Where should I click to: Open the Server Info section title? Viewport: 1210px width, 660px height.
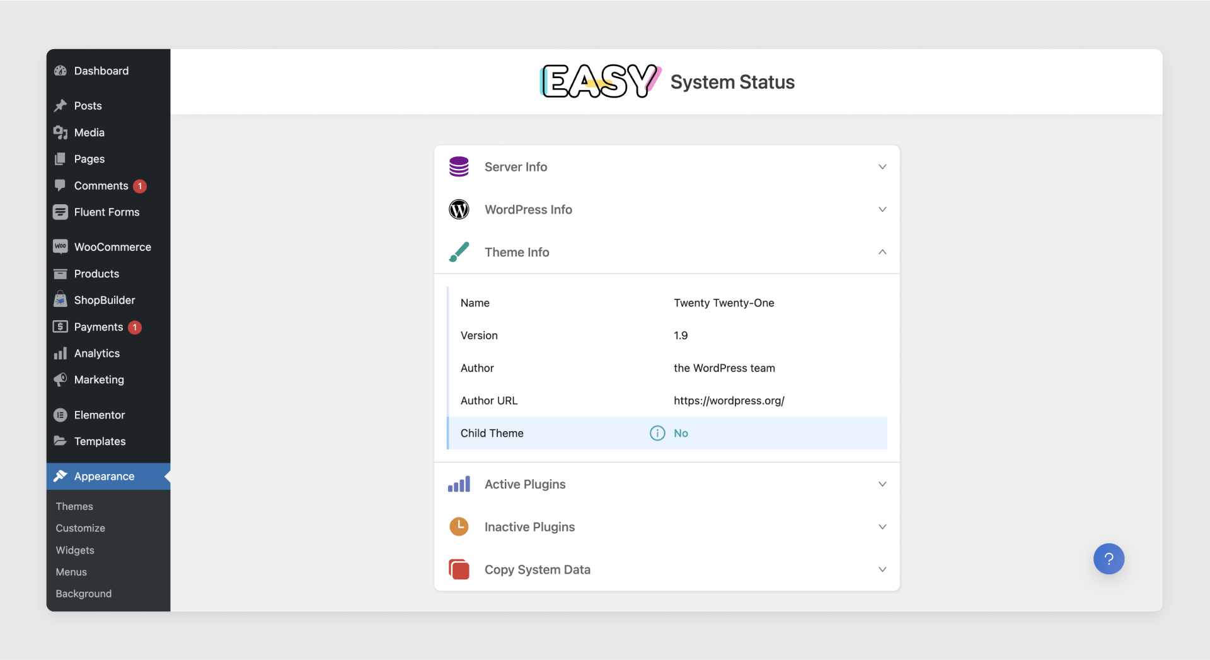[516, 166]
